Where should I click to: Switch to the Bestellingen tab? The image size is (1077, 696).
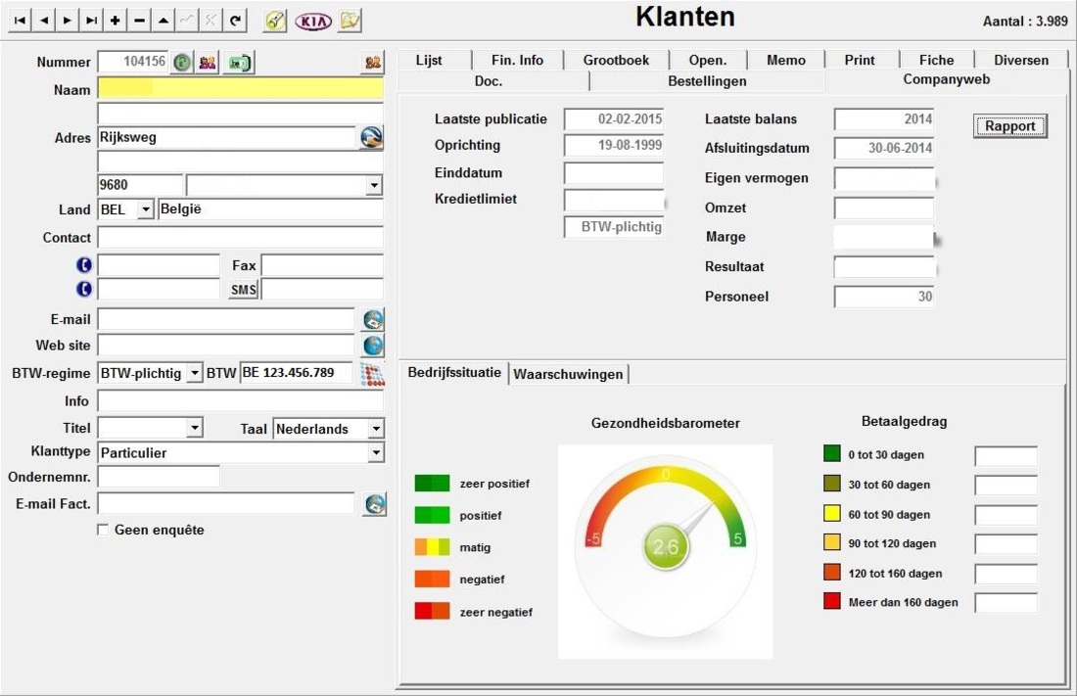pyautogui.click(x=707, y=81)
